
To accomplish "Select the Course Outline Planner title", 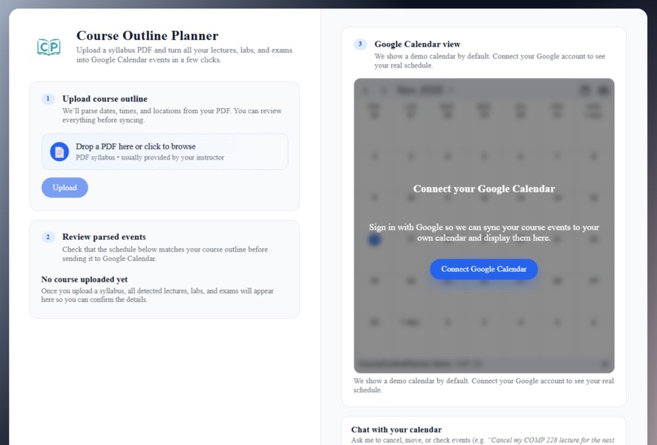I will click(148, 36).
